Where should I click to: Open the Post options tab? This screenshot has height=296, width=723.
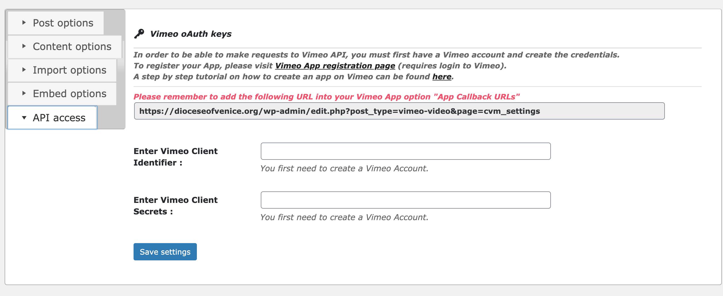pyautogui.click(x=63, y=23)
